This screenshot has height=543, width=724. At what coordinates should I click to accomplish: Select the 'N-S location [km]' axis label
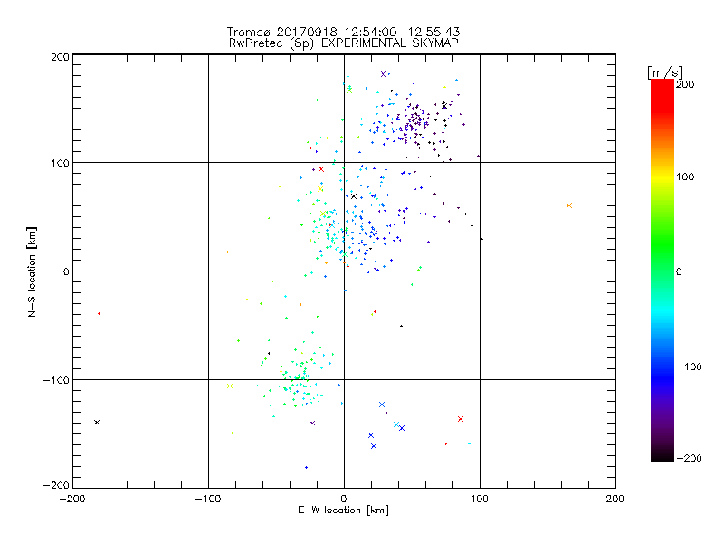pos(32,271)
